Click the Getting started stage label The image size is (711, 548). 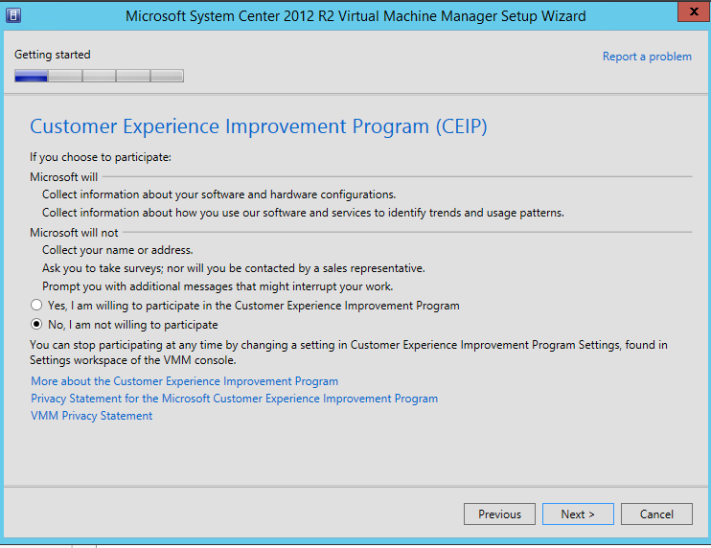[53, 56]
